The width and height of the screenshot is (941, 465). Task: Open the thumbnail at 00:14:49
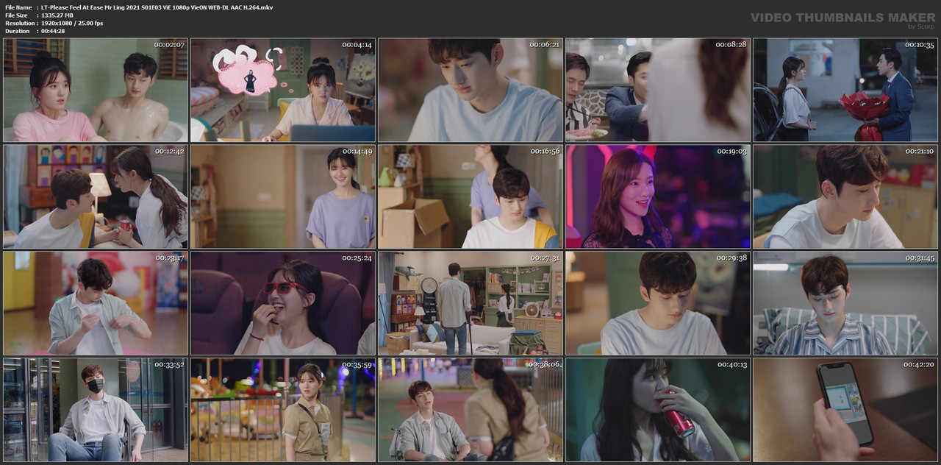pyautogui.click(x=283, y=196)
